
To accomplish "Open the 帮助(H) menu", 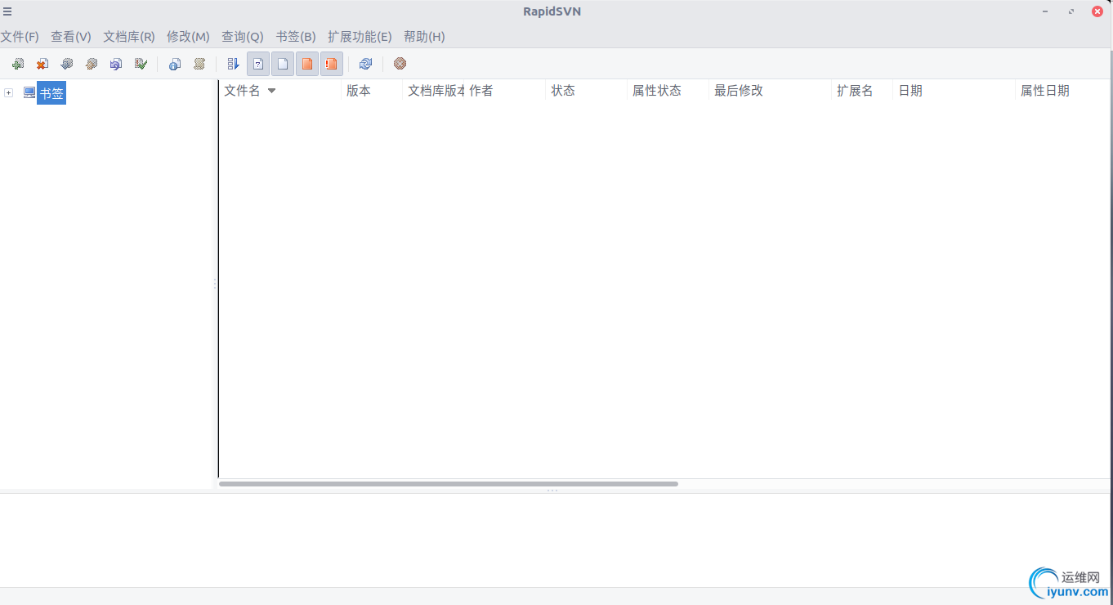I will click(x=424, y=37).
